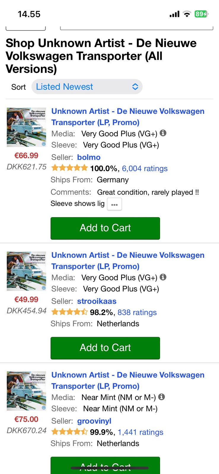Tap strooikaas star rating icons
Screen dimensions: 219x474
click(x=69, y=312)
